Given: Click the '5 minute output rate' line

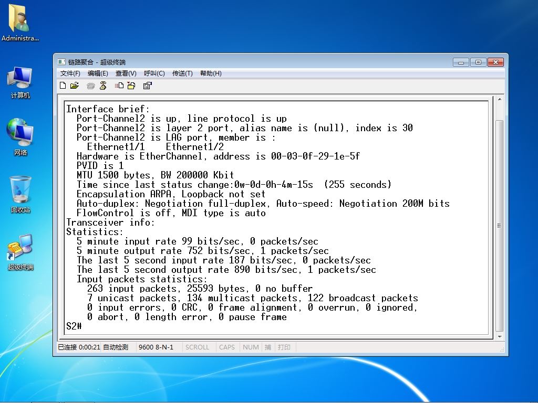Looking at the screenshot, I should tap(202, 251).
